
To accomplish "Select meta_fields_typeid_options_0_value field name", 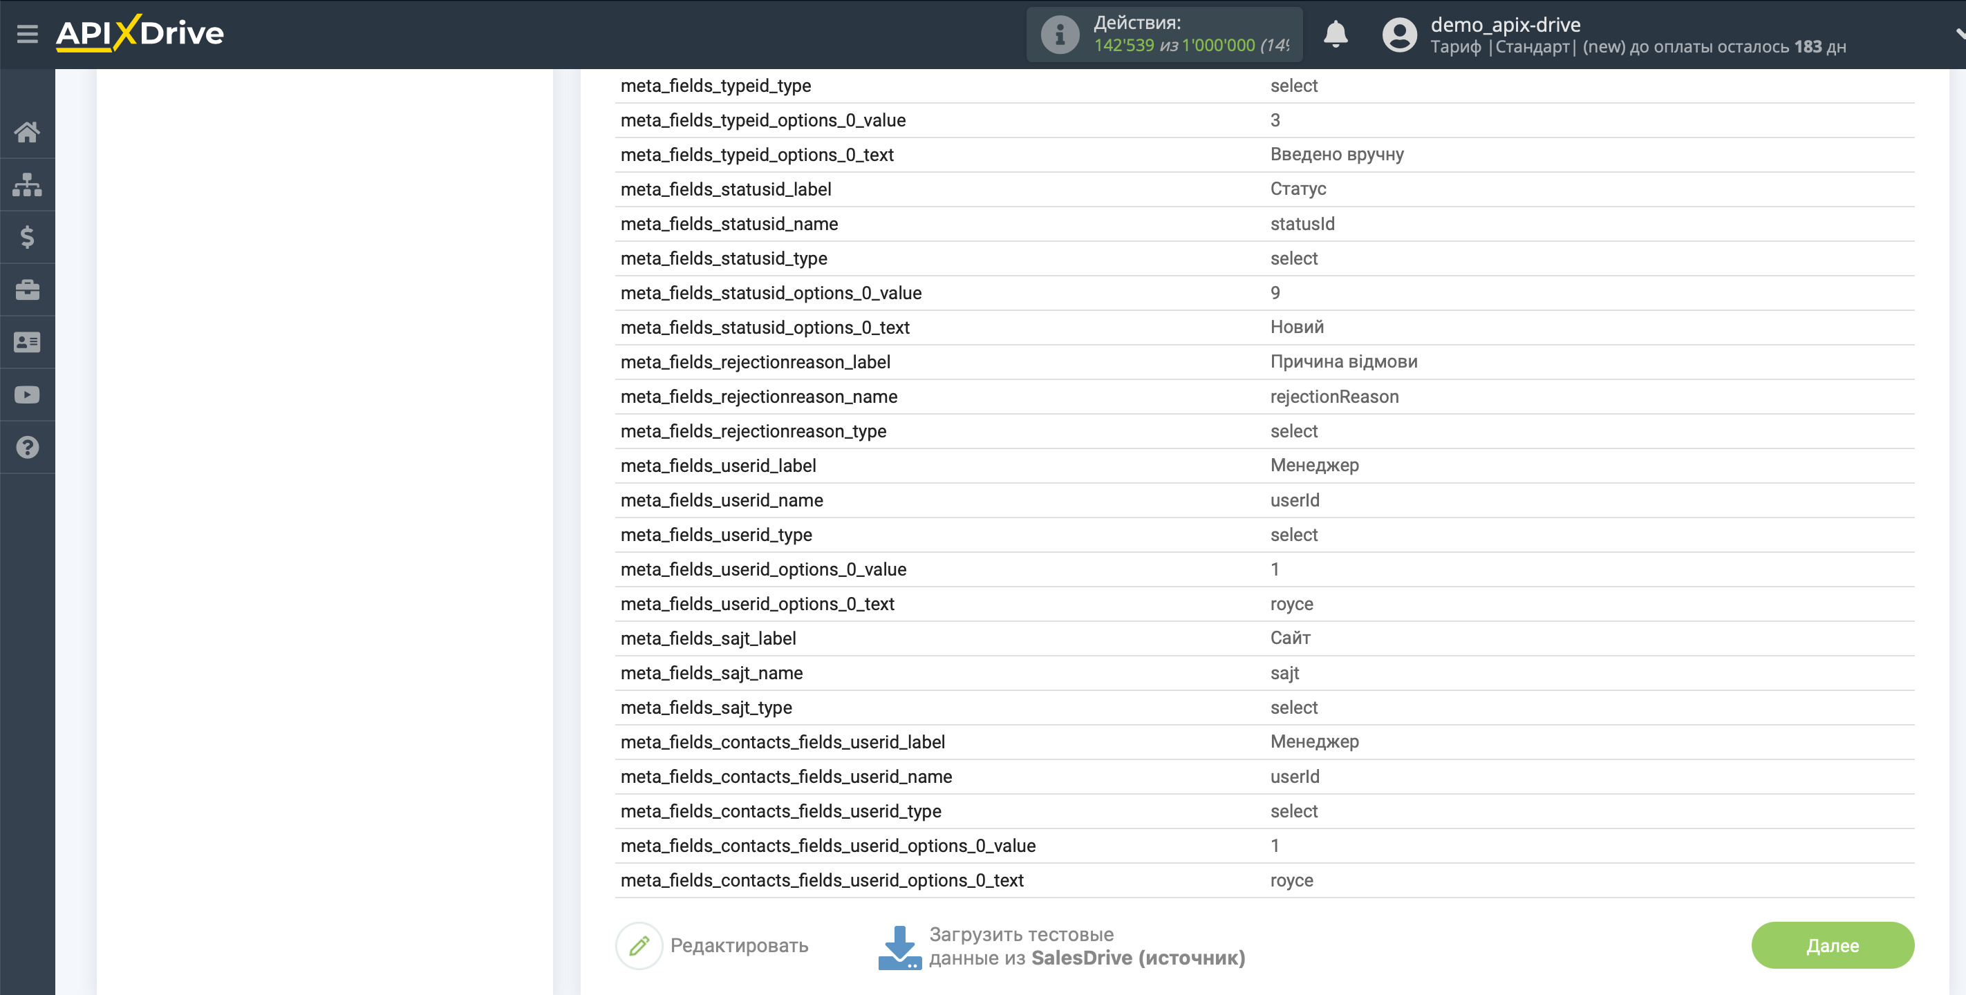I will click(762, 120).
